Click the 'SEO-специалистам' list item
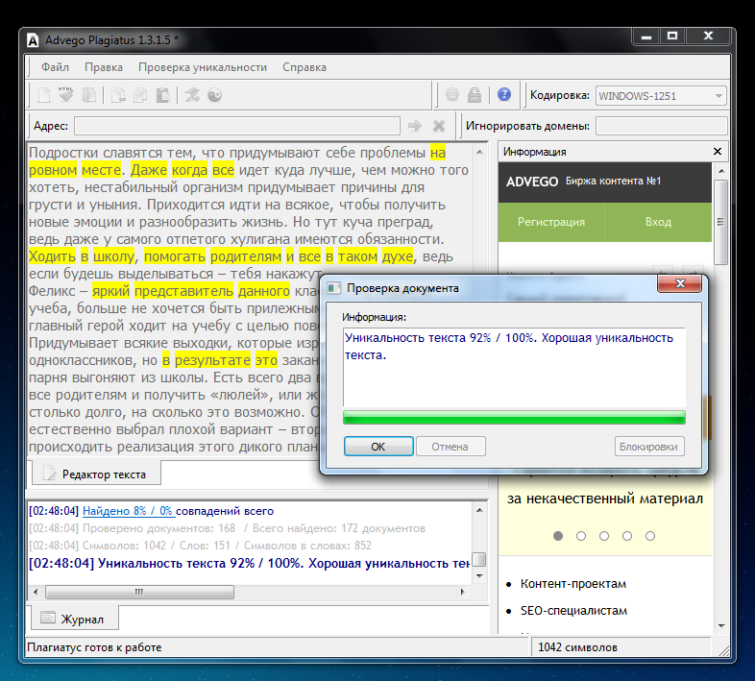The height and width of the screenshot is (681, 755). [x=573, y=611]
